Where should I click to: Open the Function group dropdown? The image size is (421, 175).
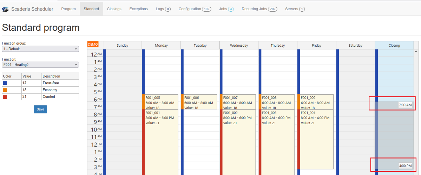point(40,49)
